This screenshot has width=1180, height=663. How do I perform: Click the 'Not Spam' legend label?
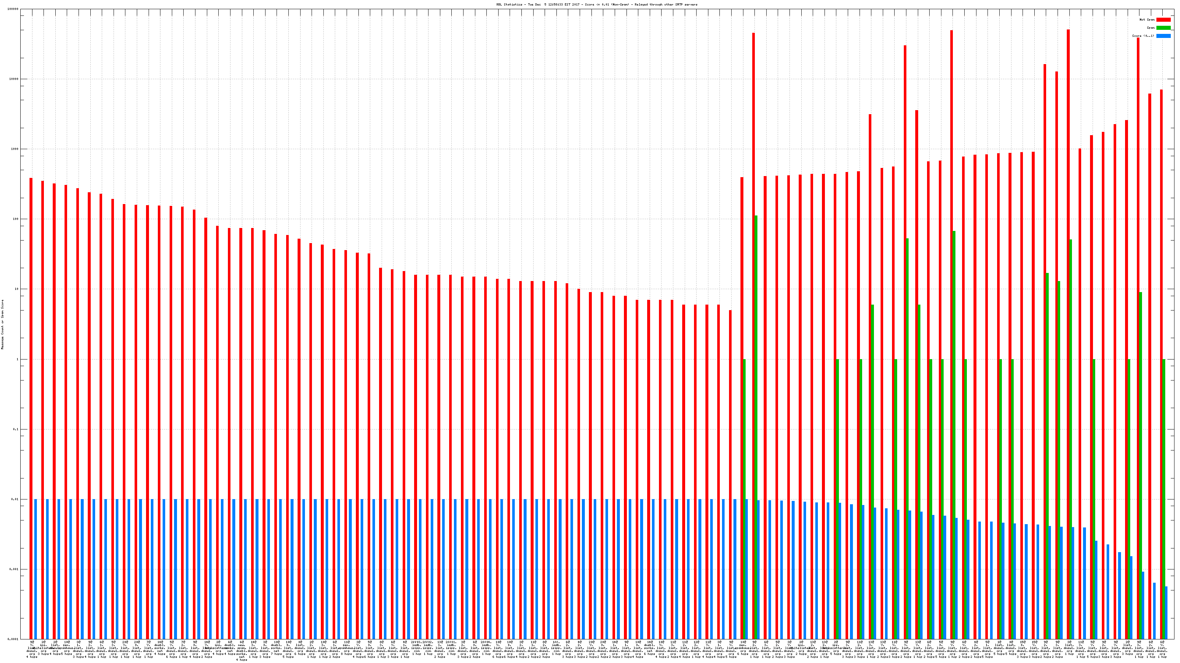pyautogui.click(x=1147, y=20)
